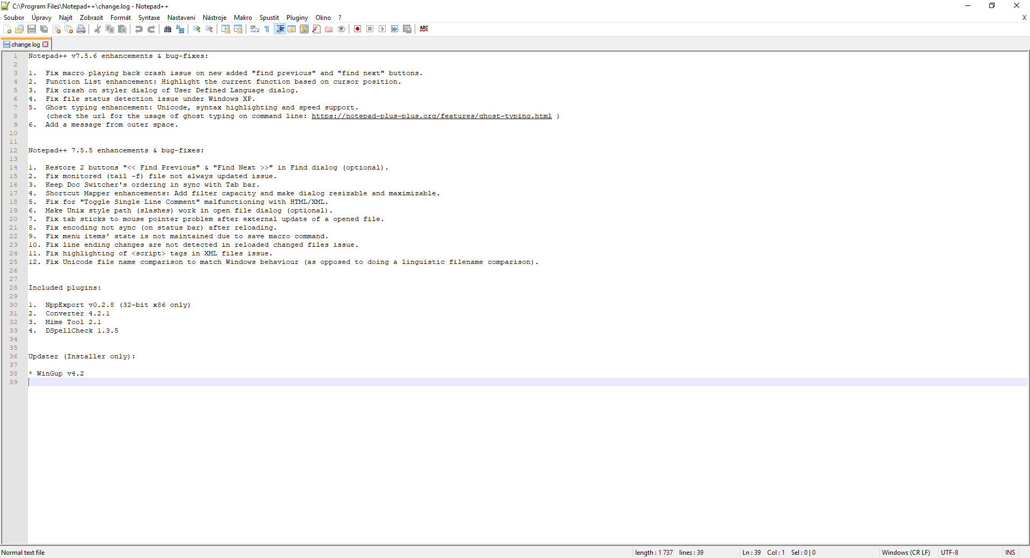Click UTF-8 encoding in status bar
The width and height of the screenshot is (1030, 558).
tap(950, 553)
